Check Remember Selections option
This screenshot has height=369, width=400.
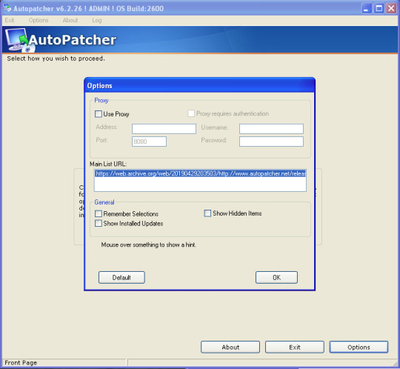click(99, 213)
